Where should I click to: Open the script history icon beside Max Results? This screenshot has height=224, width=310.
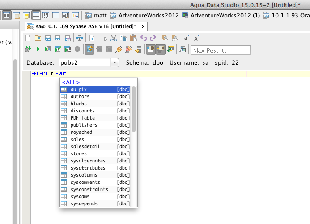point(182,49)
